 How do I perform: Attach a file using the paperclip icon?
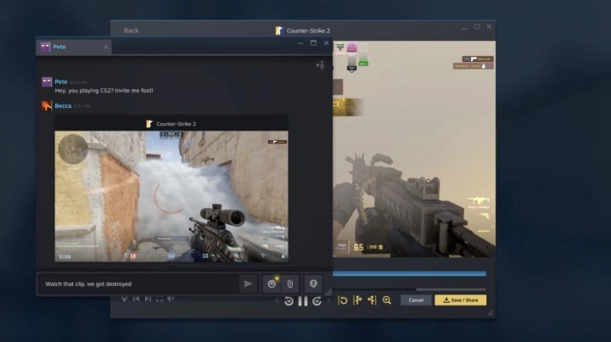point(289,283)
